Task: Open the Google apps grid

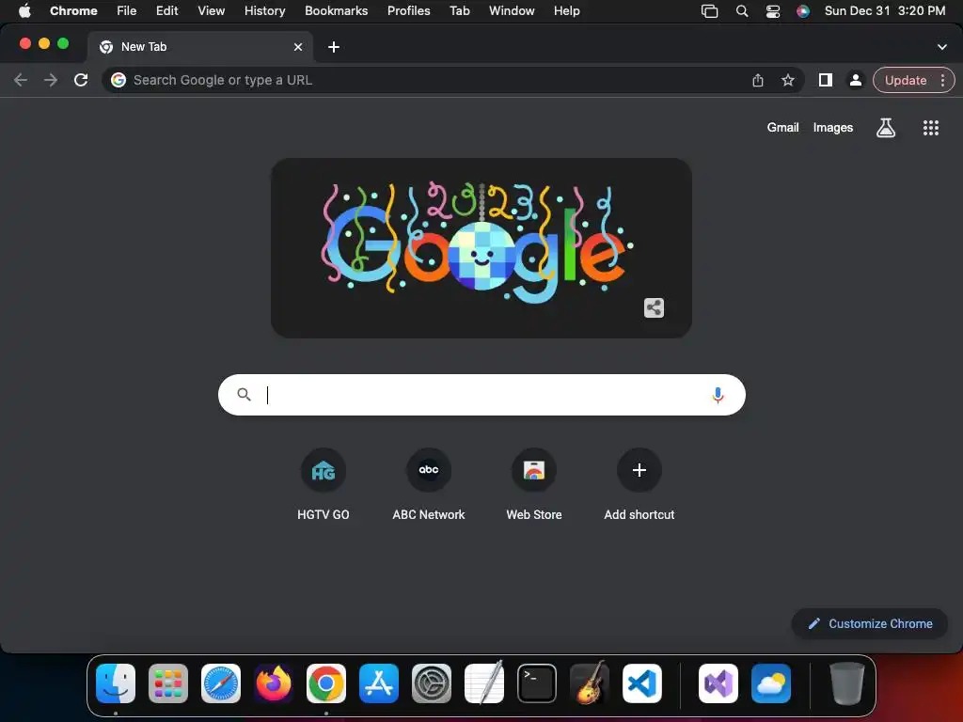Action: 930,128
